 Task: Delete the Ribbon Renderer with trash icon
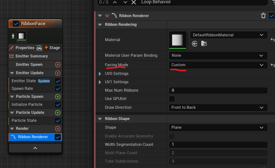pos(263,16)
